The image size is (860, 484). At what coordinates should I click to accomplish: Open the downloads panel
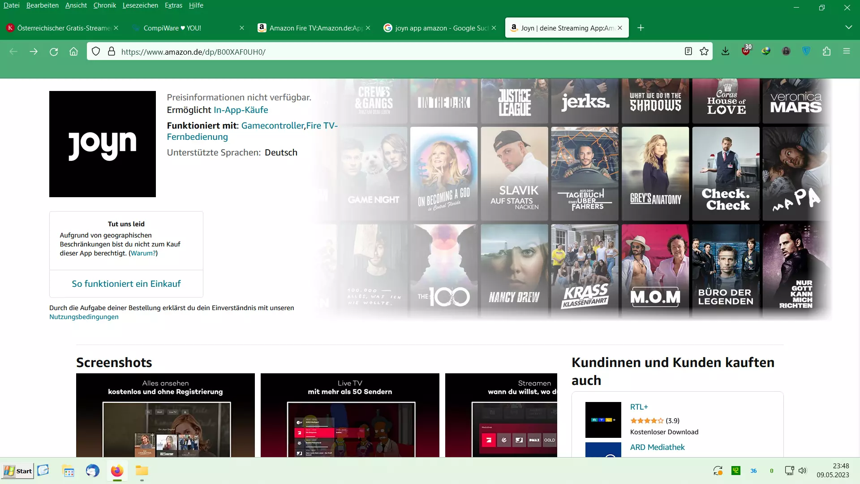(x=726, y=52)
